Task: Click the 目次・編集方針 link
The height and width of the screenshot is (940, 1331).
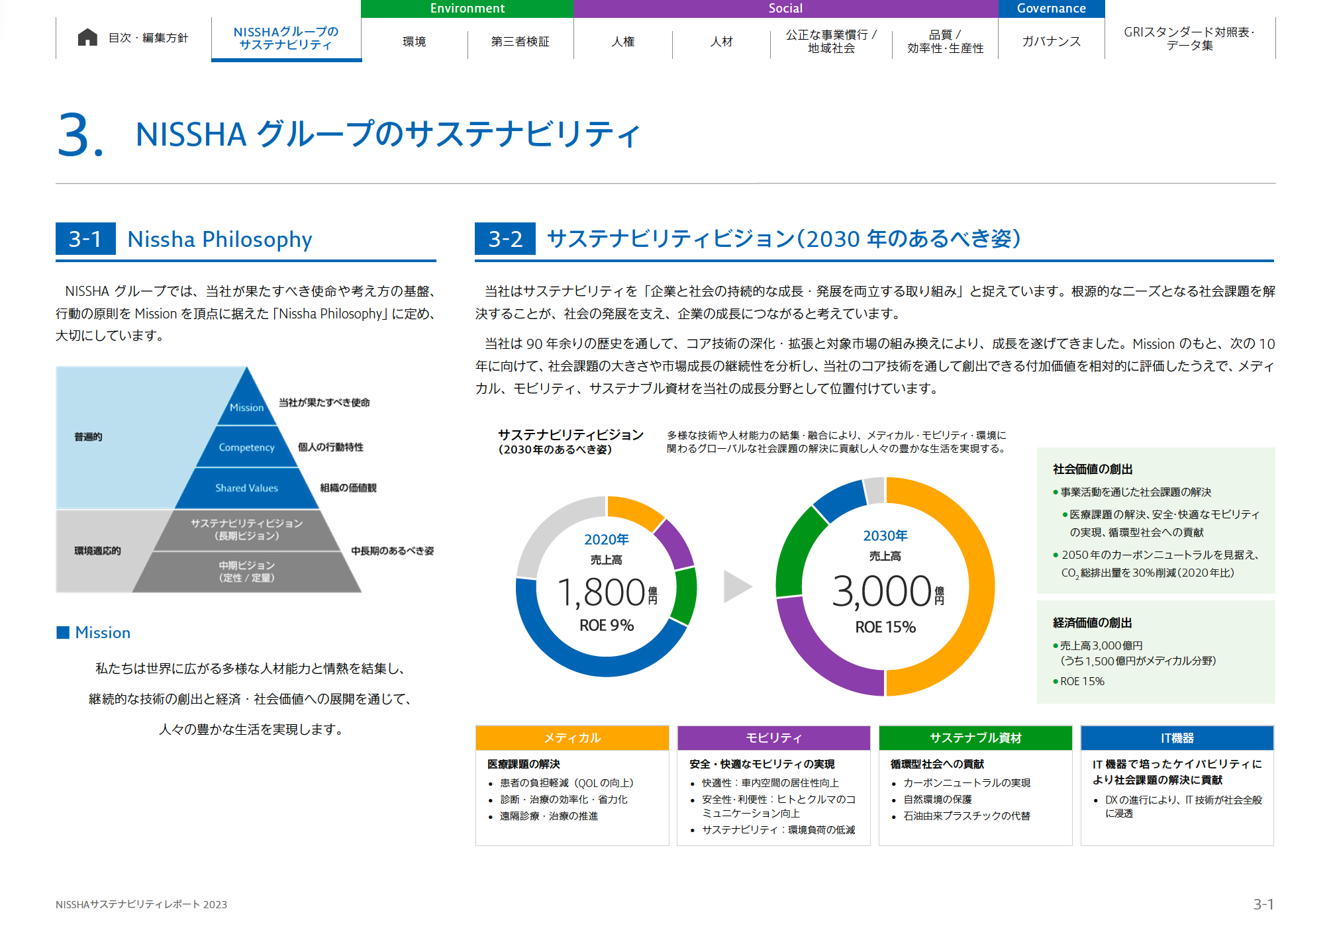Action: tap(148, 38)
